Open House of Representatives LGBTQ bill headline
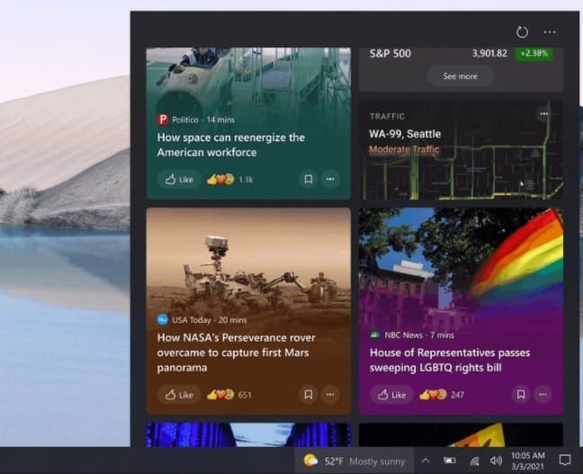This screenshot has width=583, height=474. (450, 361)
